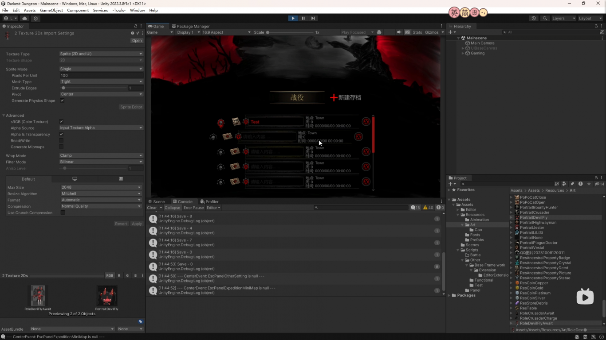Click the global search magnifier icon
This screenshot has width=606, height=340.
[545, 19]
